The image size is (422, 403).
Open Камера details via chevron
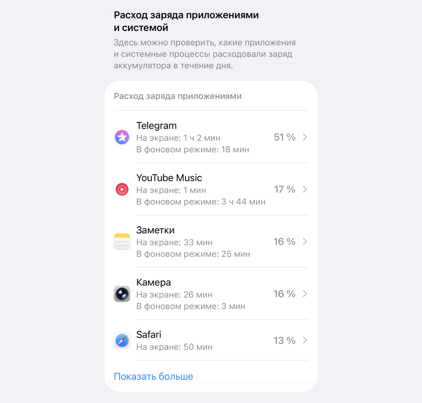(x=305, y=294)
